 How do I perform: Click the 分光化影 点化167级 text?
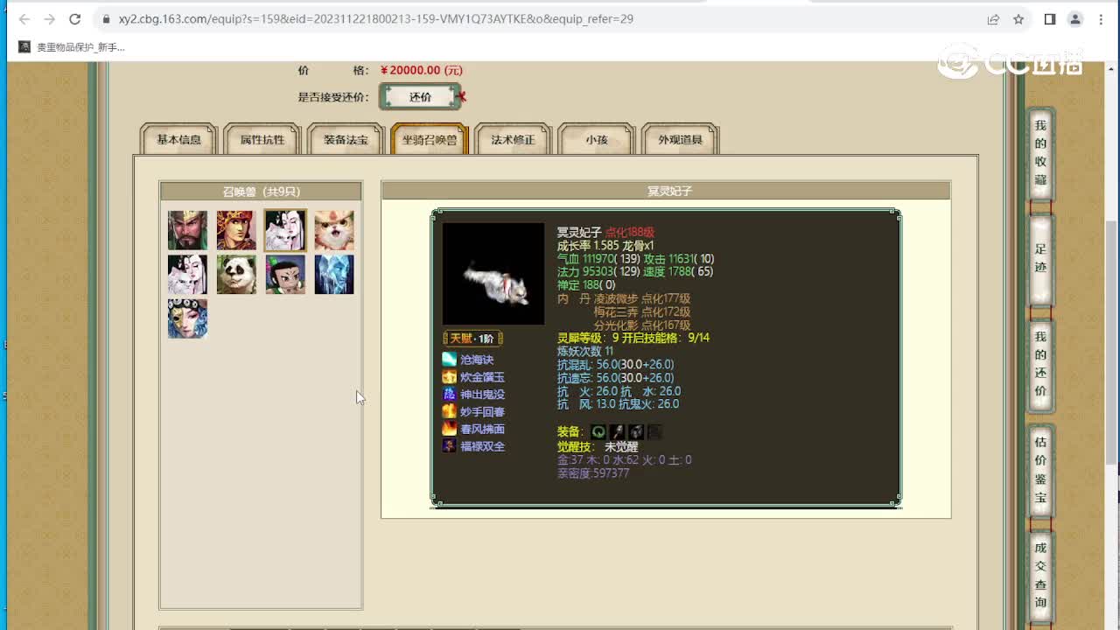[642, 325]
